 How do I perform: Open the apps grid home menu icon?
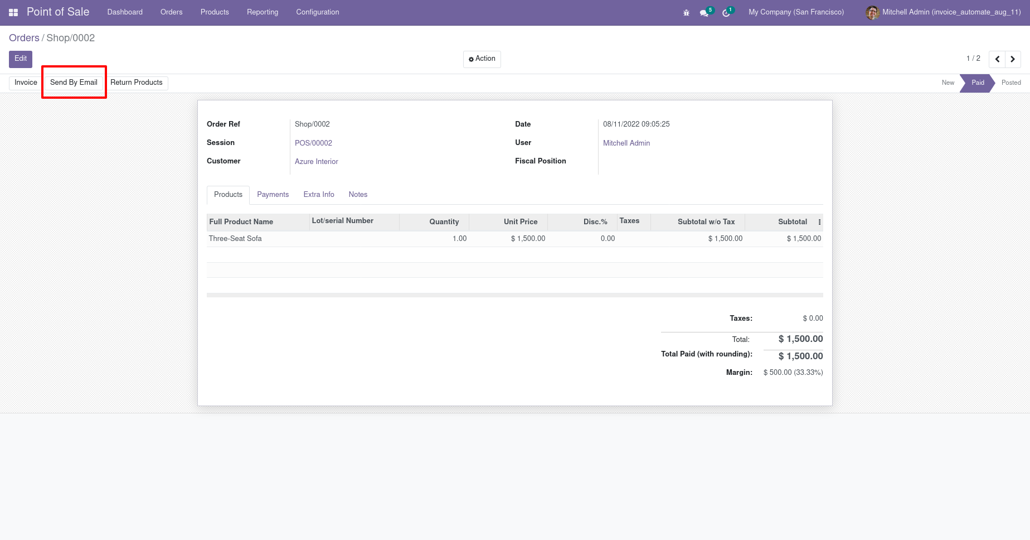pyautogui.click(x=13, y=12)
